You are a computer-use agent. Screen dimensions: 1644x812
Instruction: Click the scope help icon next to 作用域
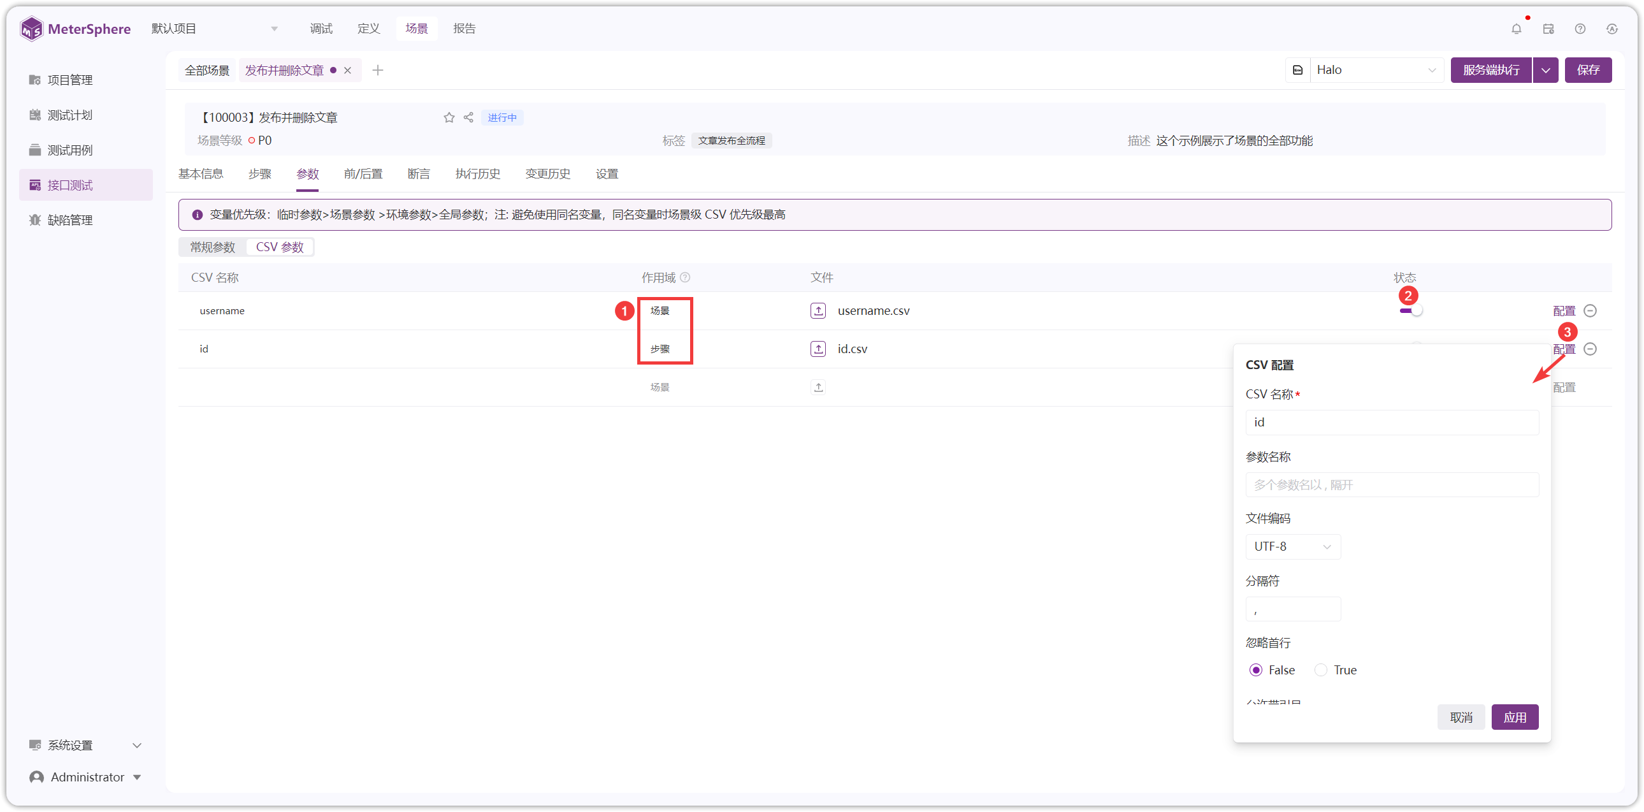point(685,278)
